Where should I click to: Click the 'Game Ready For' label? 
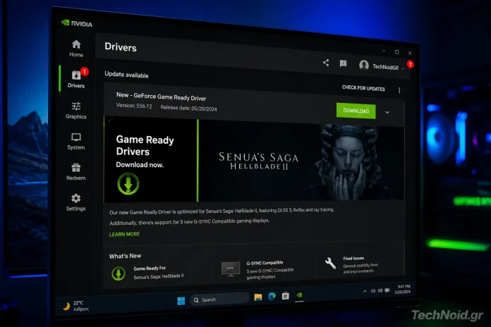[150, 269]
